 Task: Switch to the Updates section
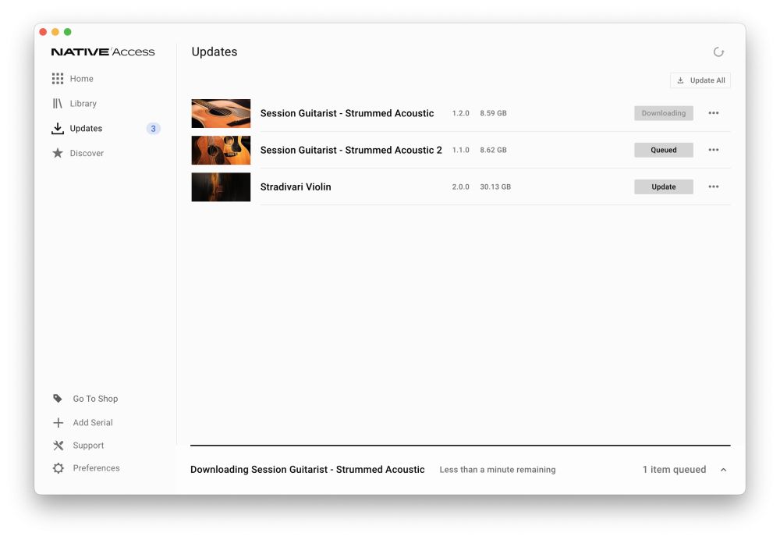[x=86, y=129]
